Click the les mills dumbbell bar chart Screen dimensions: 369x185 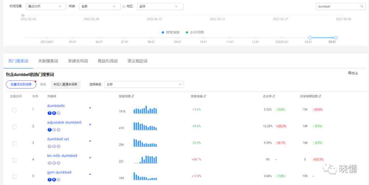click(145, 159)
